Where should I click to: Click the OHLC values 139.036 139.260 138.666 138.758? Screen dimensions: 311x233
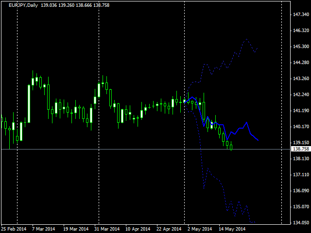[75, 5]
